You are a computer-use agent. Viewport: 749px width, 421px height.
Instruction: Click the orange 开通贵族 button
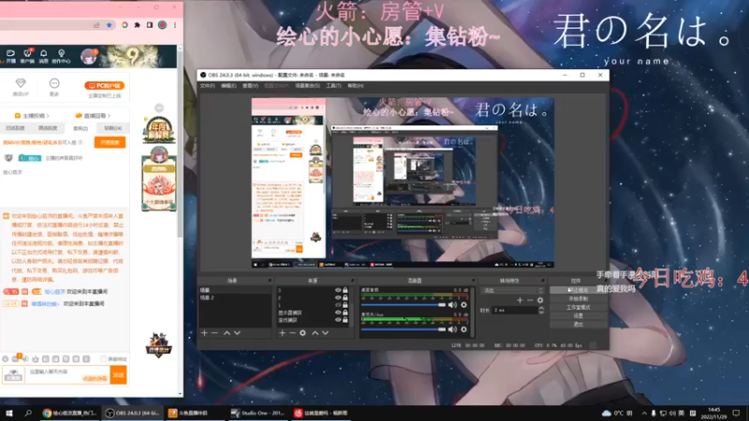[110, 142]
